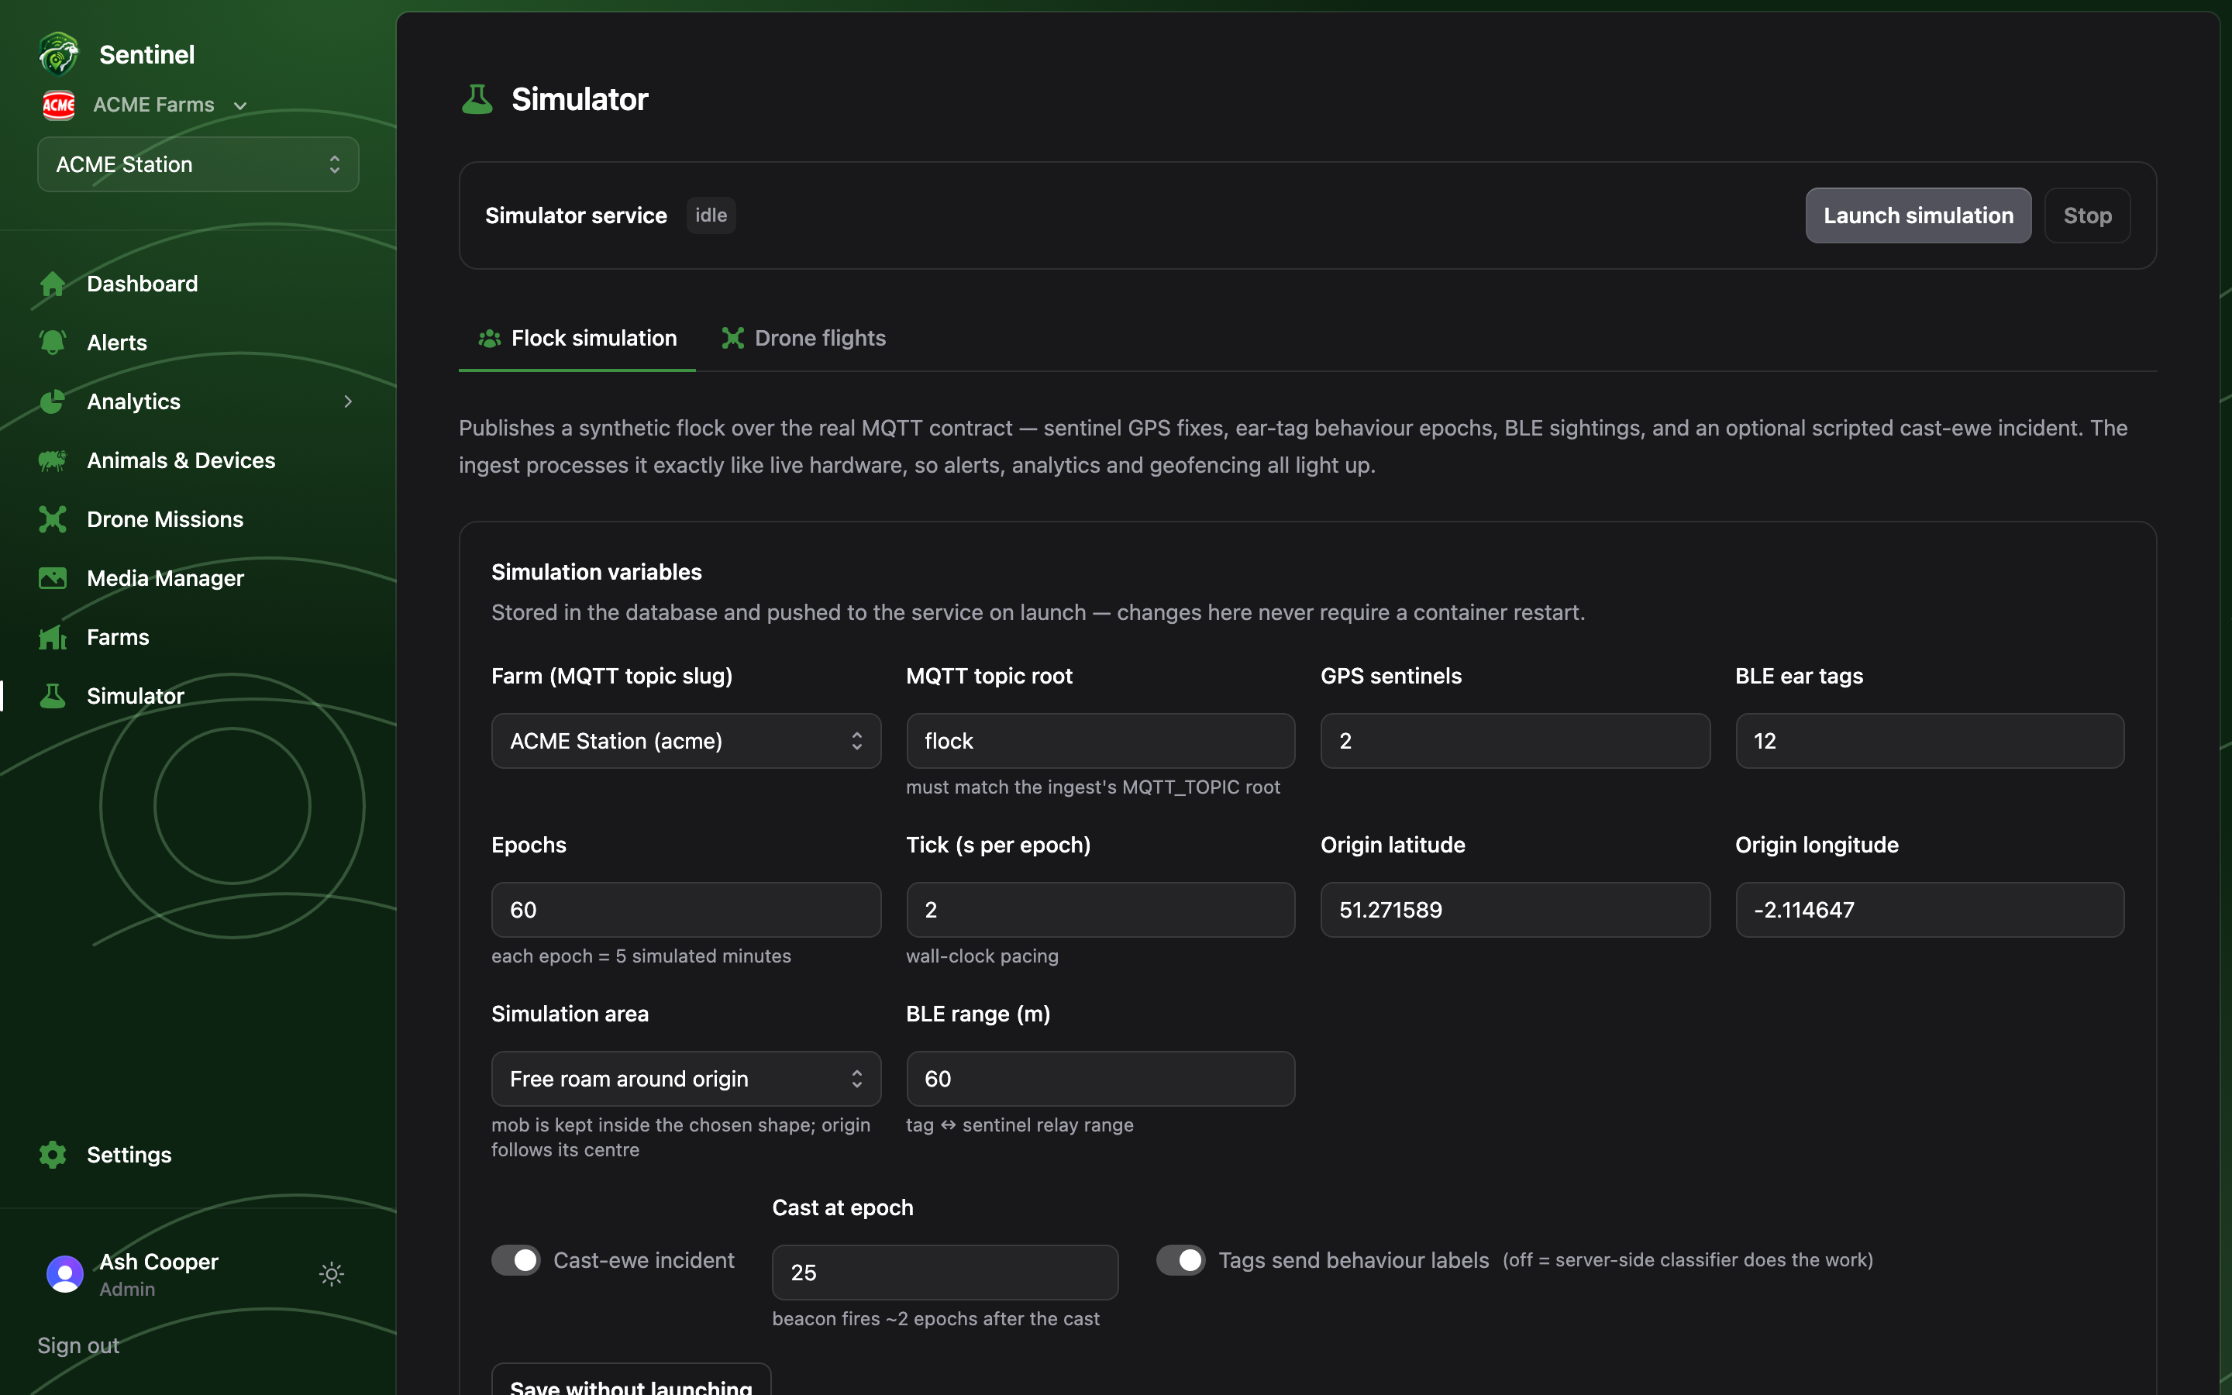Screen dimensions: 2232x1395
Task: Open the Media Manager image icon
Action: (53, 578)
